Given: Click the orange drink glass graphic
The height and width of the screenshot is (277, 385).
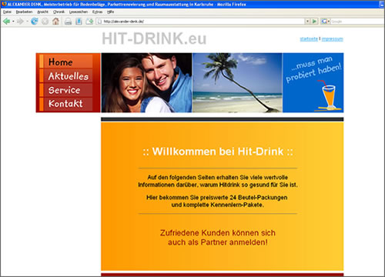Looking at the screenshot, I should point(329,96).
